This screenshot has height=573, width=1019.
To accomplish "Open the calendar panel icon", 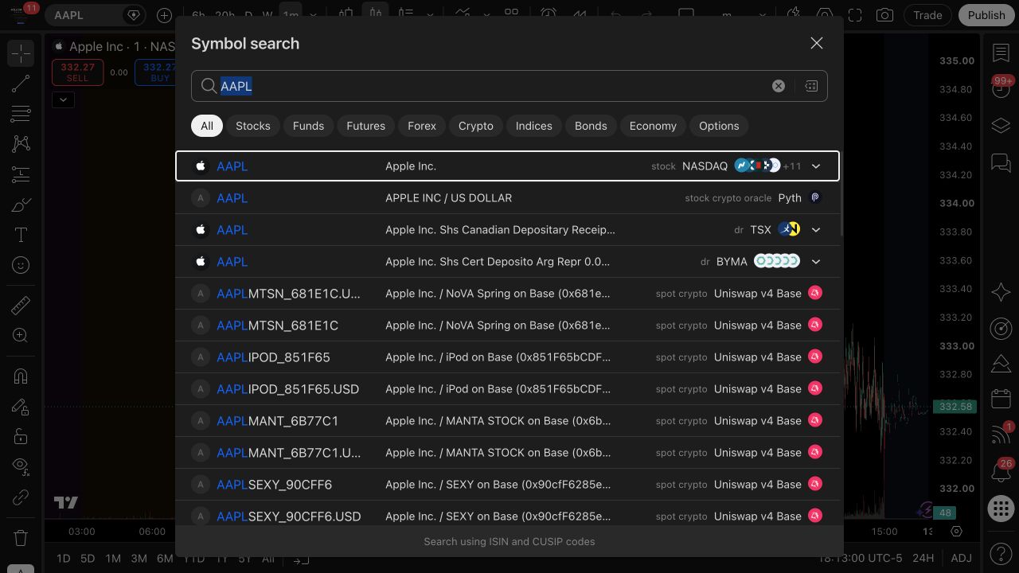I will pos(1001,399).
